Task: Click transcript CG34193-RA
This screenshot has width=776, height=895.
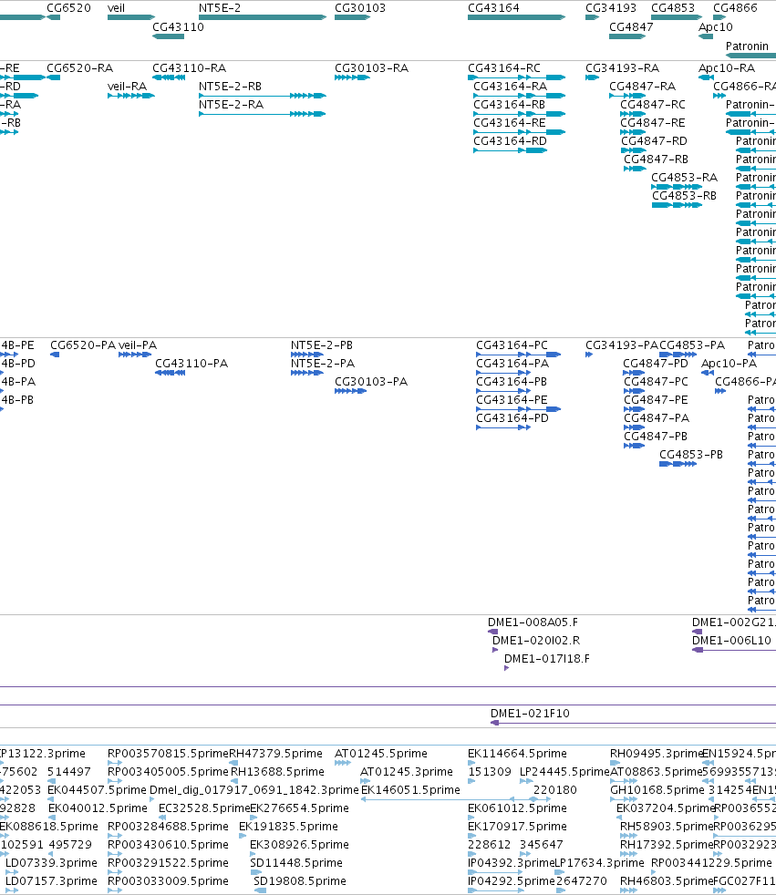Action: (x=622, y=68)
